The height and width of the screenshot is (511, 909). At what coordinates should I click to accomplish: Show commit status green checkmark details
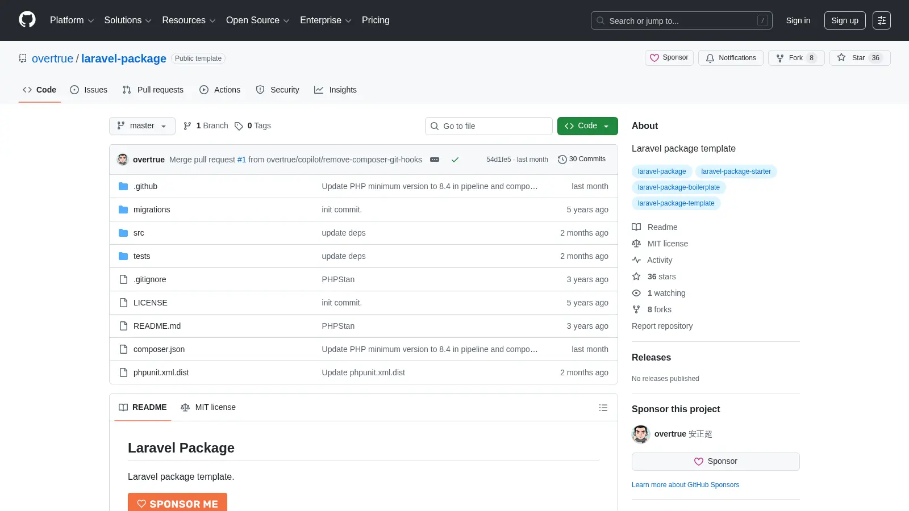[455, 160]
